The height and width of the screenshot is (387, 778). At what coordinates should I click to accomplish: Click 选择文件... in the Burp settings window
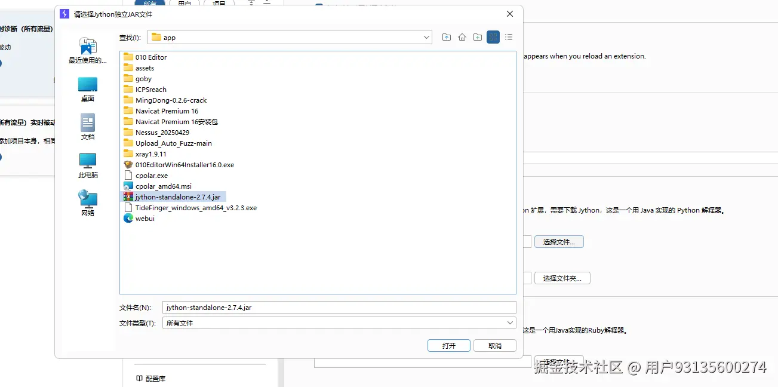tap(559, 242)
